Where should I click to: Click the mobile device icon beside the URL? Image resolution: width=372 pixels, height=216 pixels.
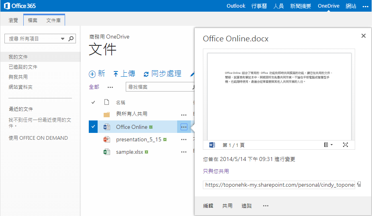(x=359, y=185)
